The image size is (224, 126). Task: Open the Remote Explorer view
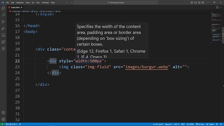3,35
